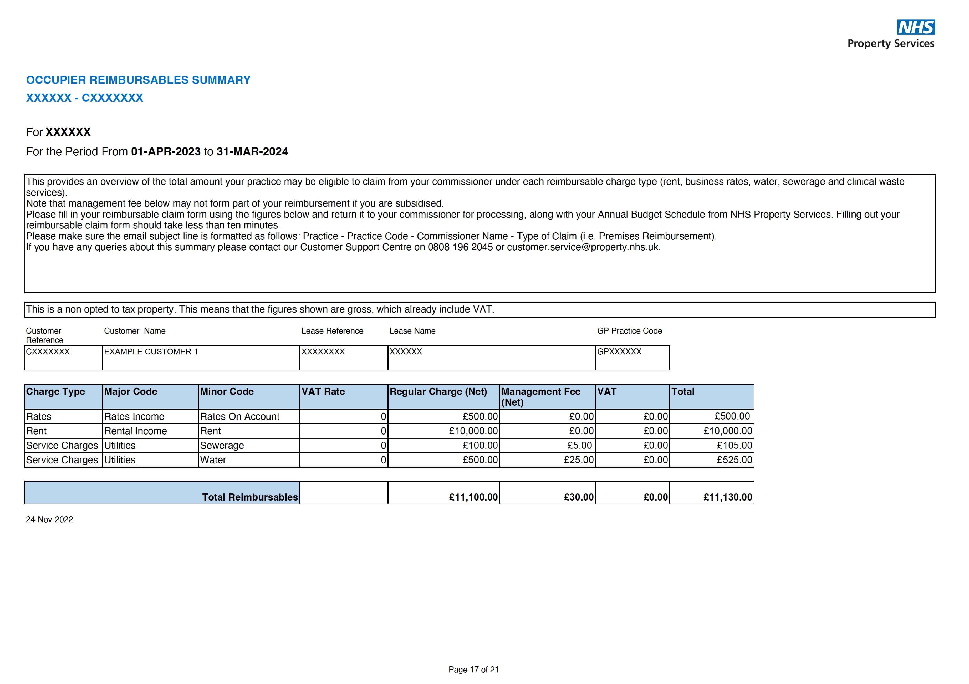This screenshot has width=969, height=684.
Task: Click the Minor Code column header
Action: [x=227, y=392]
